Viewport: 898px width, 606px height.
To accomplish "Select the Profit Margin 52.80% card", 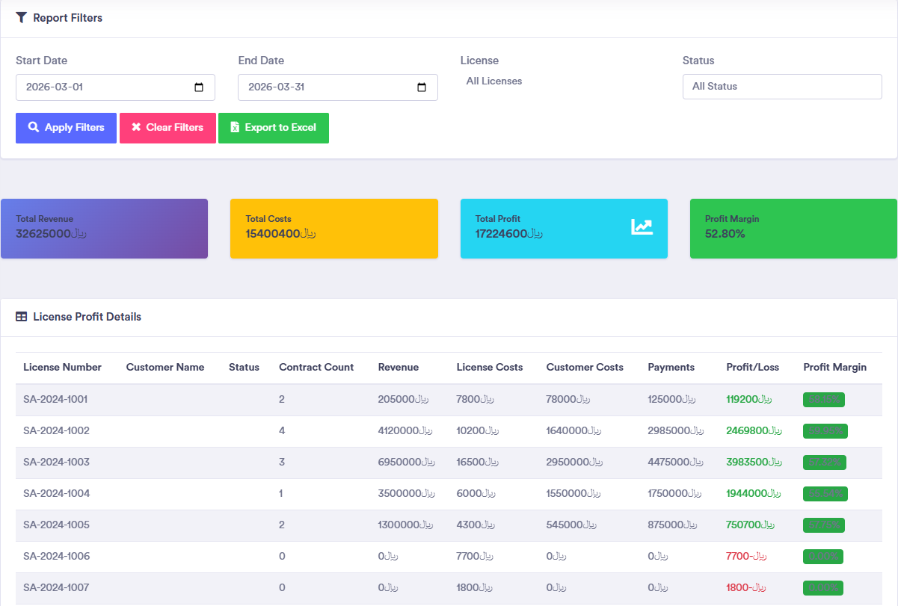I will 793,229.
